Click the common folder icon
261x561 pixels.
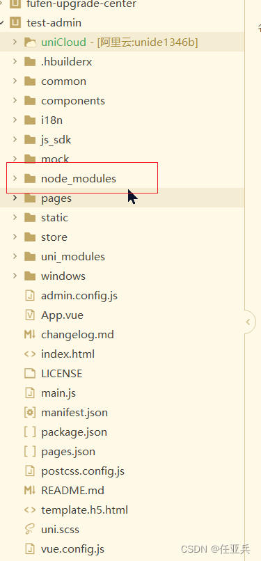[x=30, y=81]
